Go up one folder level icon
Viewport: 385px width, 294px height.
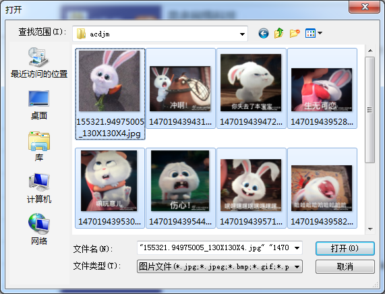pyautogui.click(x=279, y=33)
